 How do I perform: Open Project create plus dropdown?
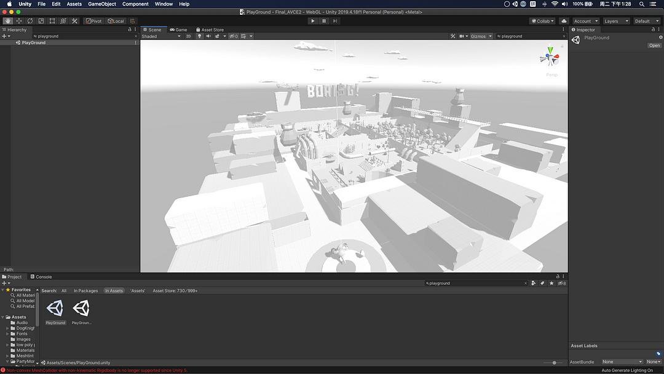click(x=6, y=283)
